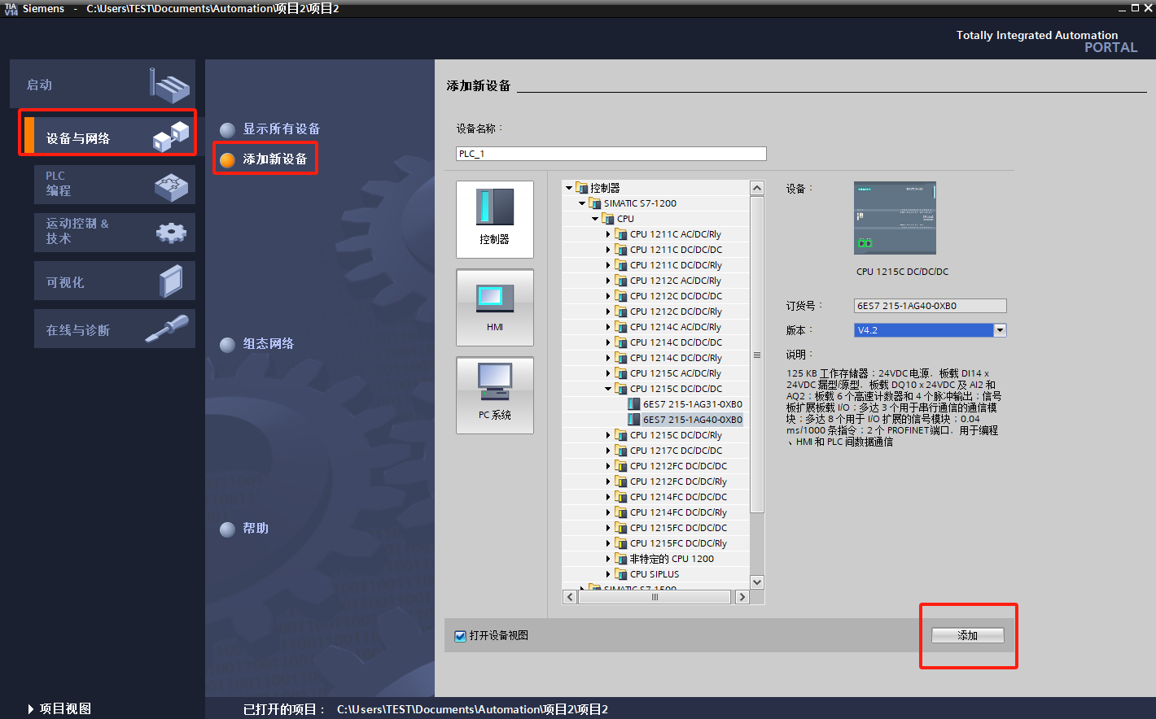Open the PLC 编程 portal tab
The width and height of the screenshot is (1156, 719).
[115, 185]
